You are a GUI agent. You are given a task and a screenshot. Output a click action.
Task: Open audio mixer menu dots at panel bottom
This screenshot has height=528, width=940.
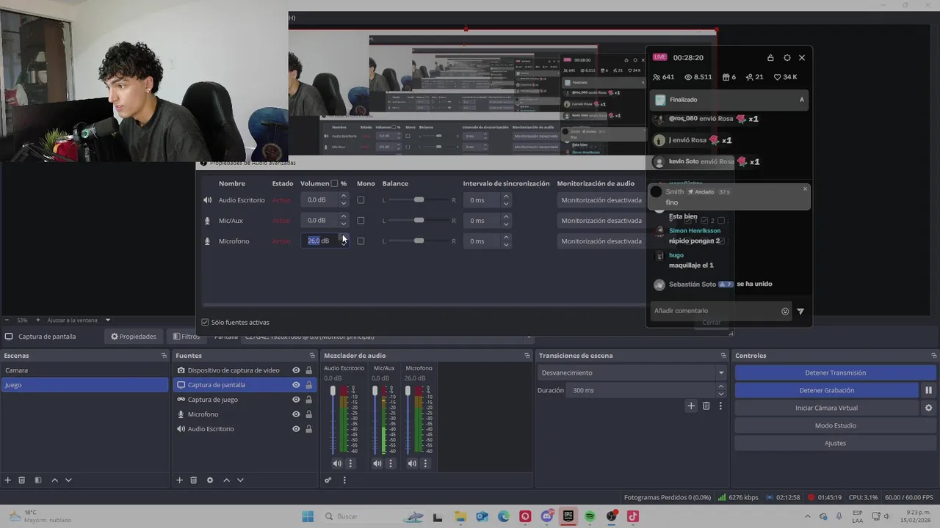[344, 480]
